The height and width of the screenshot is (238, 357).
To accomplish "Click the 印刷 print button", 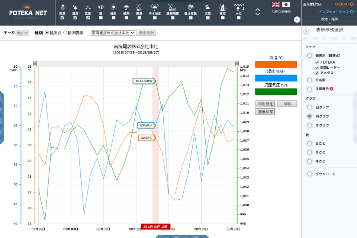I will pos(287,104).
